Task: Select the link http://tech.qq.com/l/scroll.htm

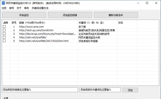Action: pyautogui.click(x=36, y=30)
